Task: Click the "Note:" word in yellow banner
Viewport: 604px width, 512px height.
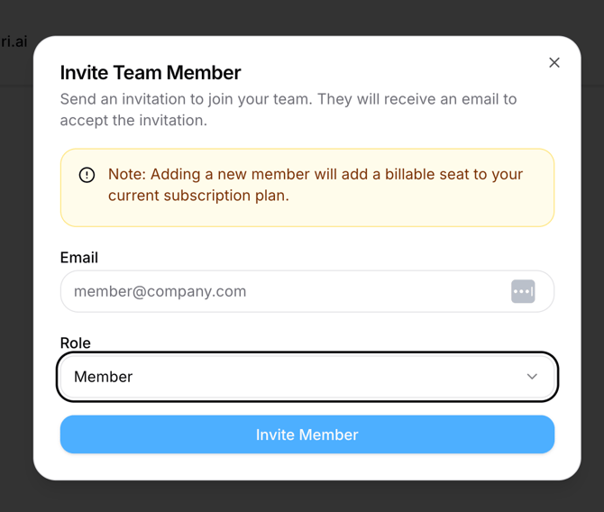Action: (x=127, y=174)
